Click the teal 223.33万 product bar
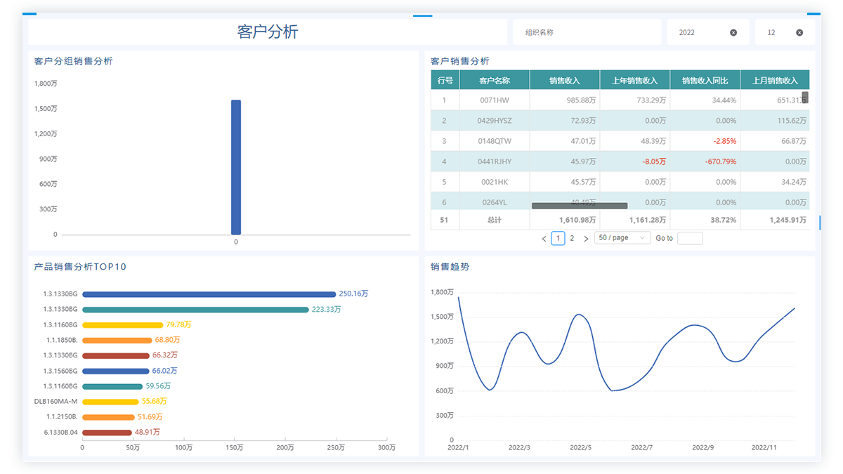The width and height of the screenshot is (843, 474). coord(195,310)
